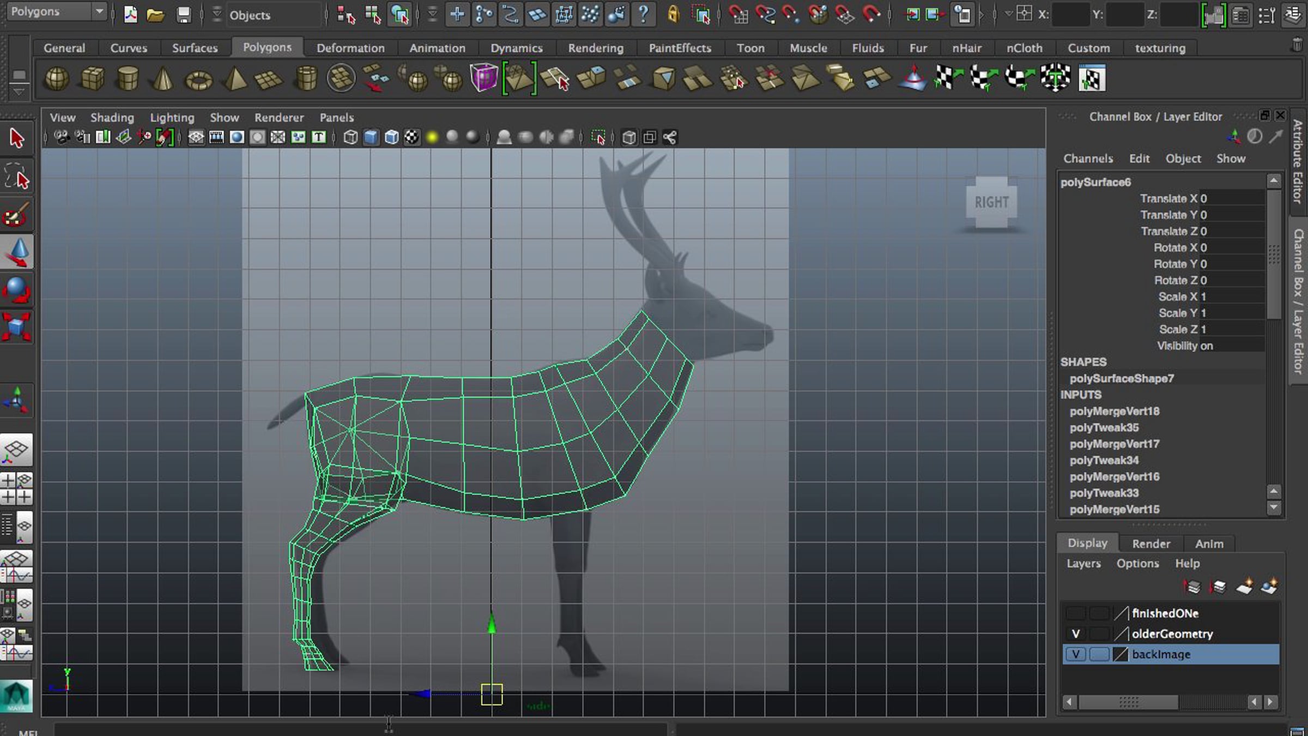
Task: Switch to the Anim layer tab
Action: tap(1209, 544)
